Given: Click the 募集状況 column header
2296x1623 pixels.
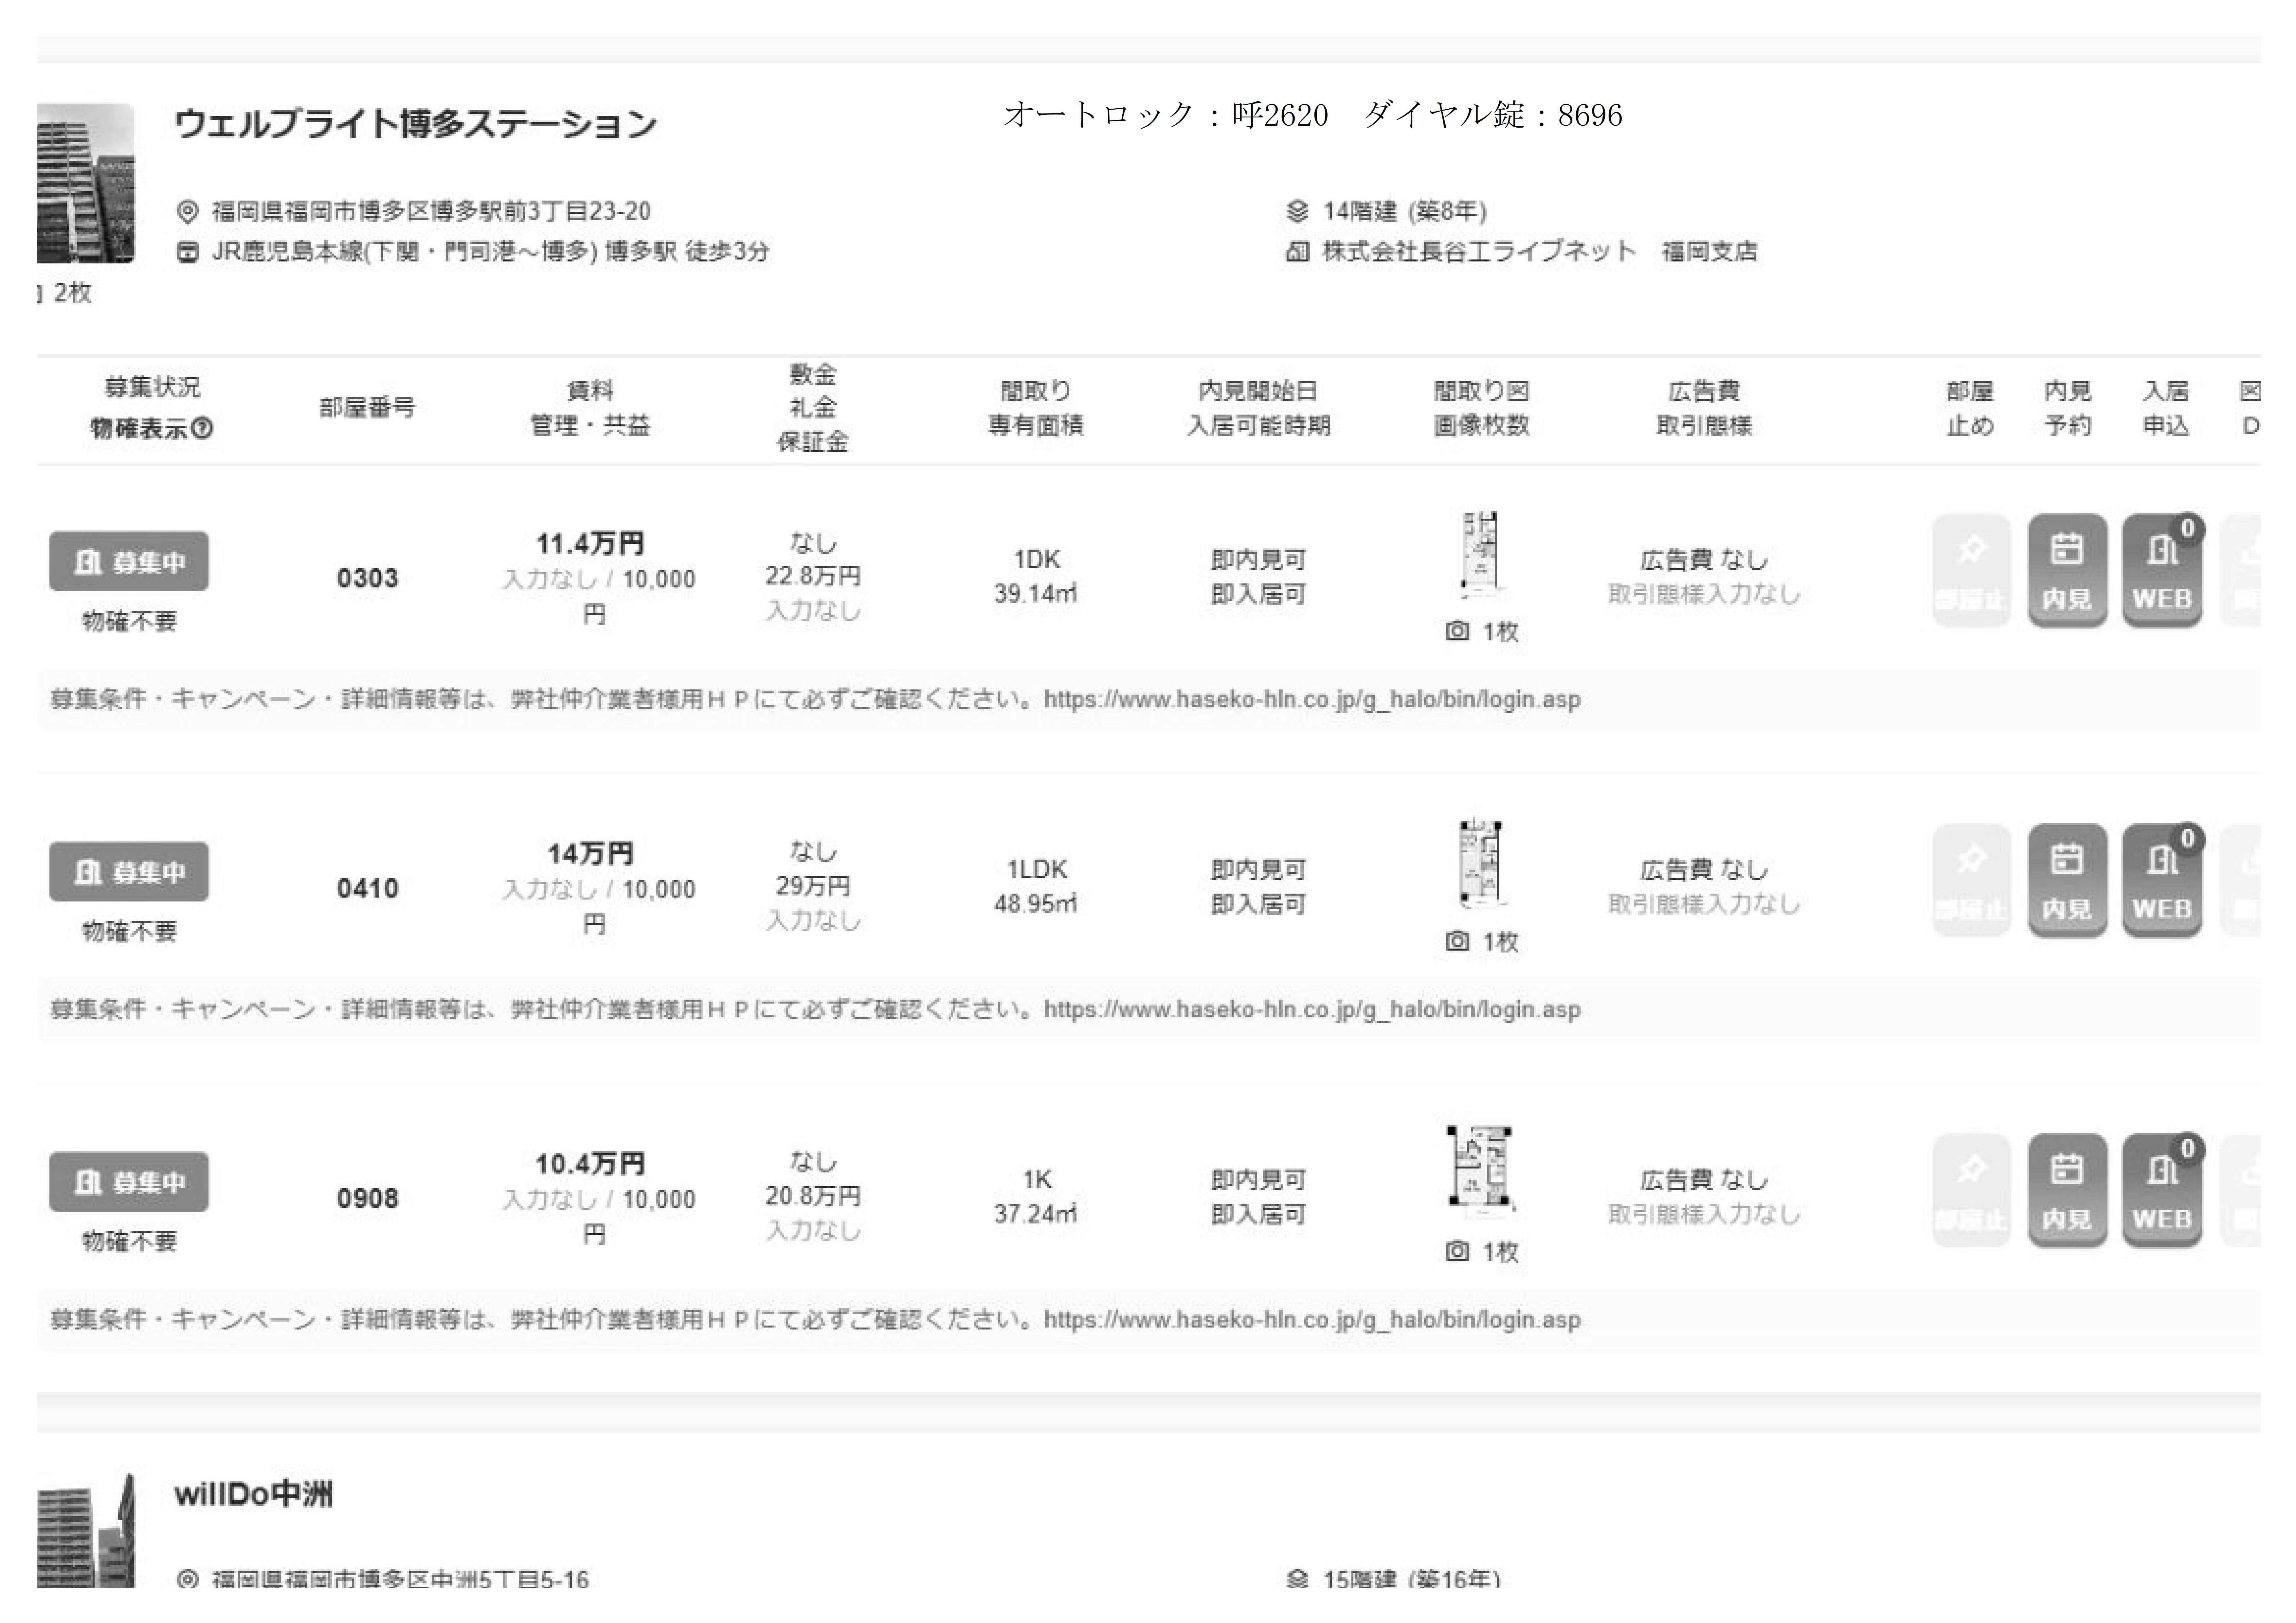Looking at the screenshot, I should coord(152,387).
